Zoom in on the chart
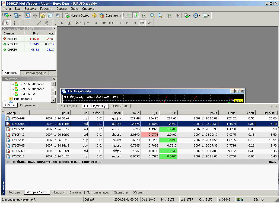Viewport: 280px width, 203px height. click(x=152, y=15)
